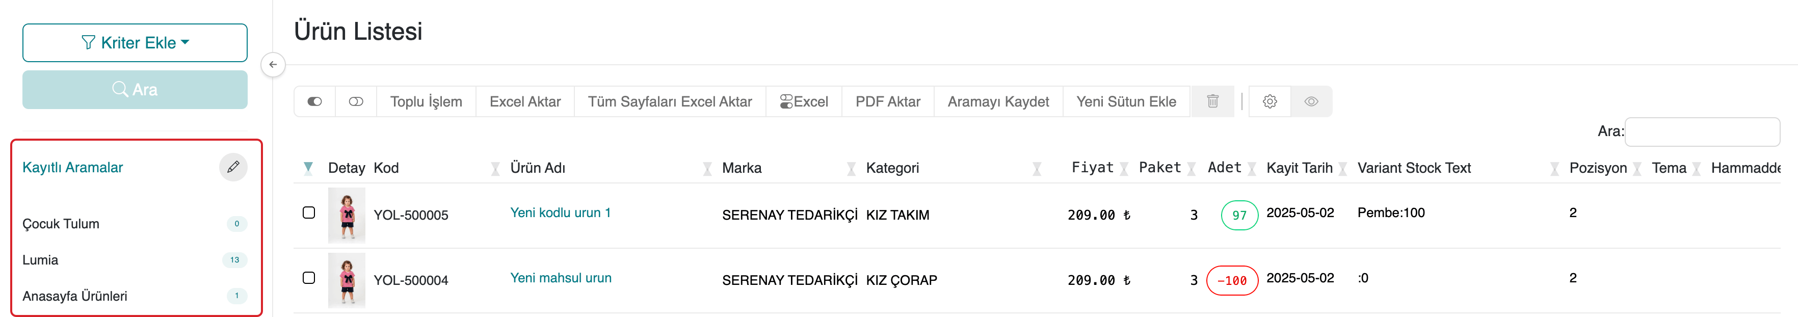
Task: Select the Çocuk Tulum saved search
Action: pos(61,223)
